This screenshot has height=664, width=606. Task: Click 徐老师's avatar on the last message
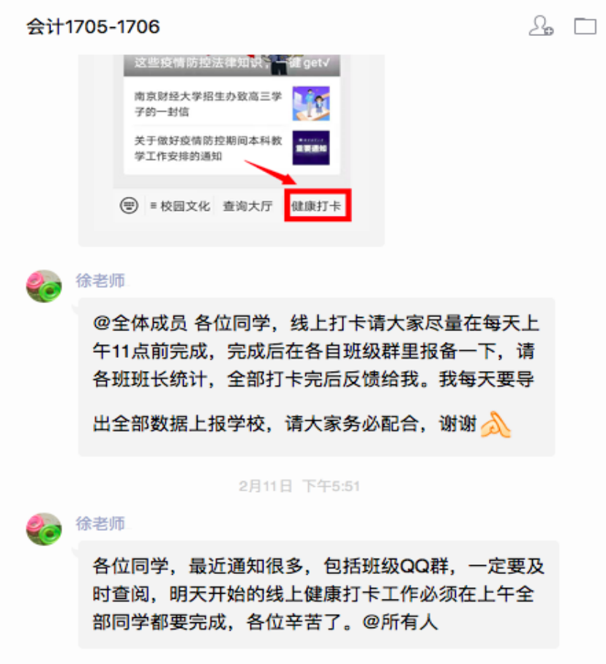(44, 529)
